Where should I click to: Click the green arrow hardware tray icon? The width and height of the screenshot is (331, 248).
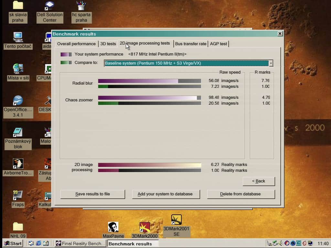point(275,243)
